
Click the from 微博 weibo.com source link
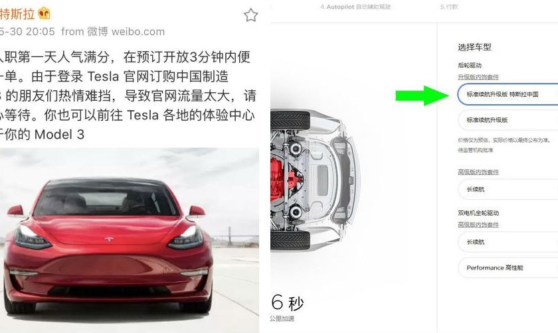[113, 32]
